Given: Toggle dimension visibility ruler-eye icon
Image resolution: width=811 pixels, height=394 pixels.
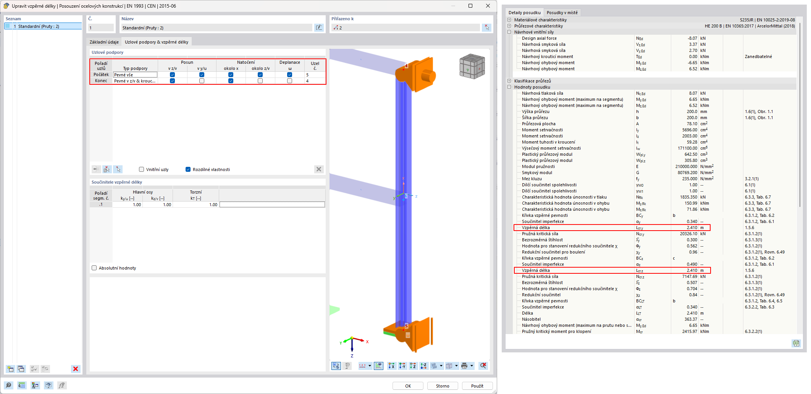Looking at the screenshot, I should [x=378, y=366].
